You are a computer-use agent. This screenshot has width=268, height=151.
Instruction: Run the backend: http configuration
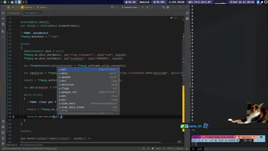[x=142, y=7]
